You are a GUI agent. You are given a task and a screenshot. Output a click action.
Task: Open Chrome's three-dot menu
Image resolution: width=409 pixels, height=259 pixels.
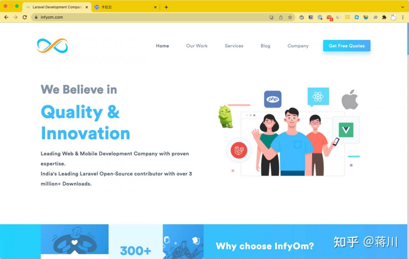click(403, 17)
